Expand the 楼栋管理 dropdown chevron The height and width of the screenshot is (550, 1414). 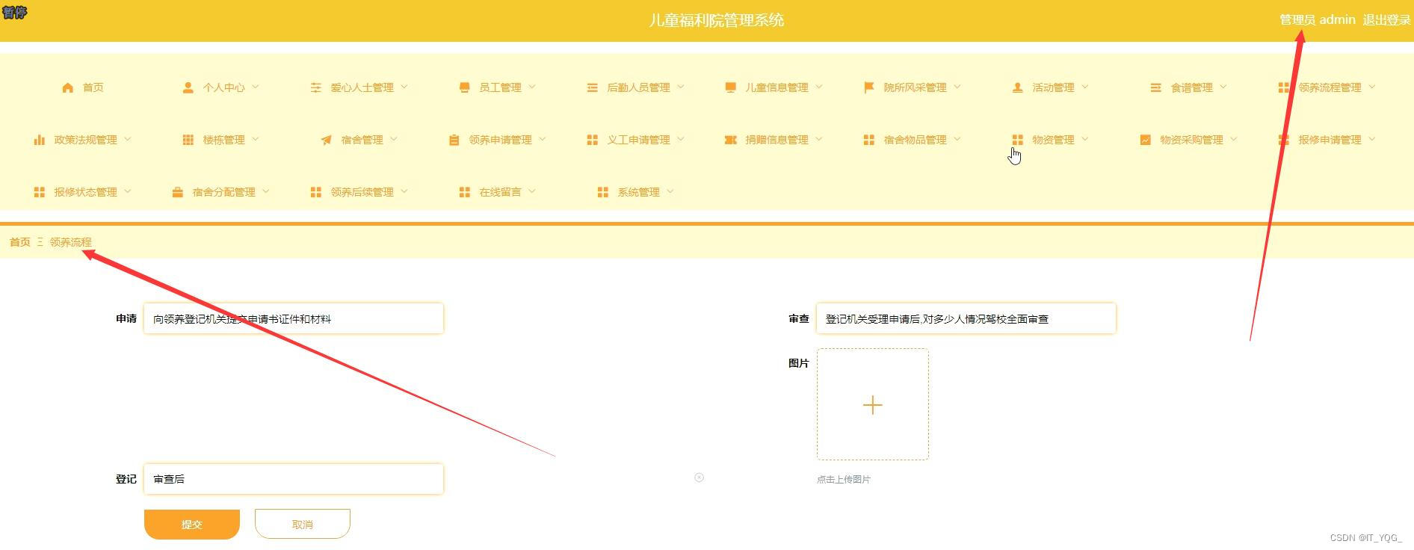256,139
